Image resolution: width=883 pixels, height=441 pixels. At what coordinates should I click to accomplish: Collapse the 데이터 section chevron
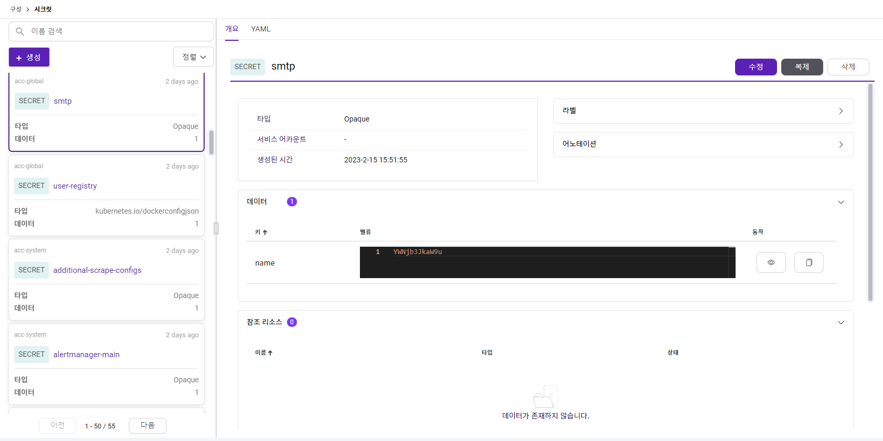tap(841, 202)
